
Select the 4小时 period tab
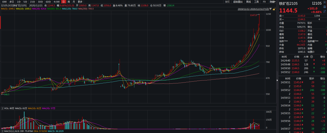pos(57,2)
